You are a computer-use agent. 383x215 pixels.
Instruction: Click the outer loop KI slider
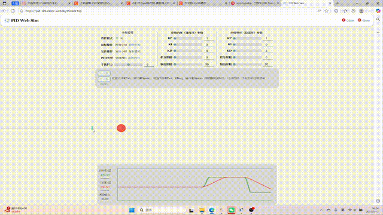pyautogui.click(x=247, y=45)
